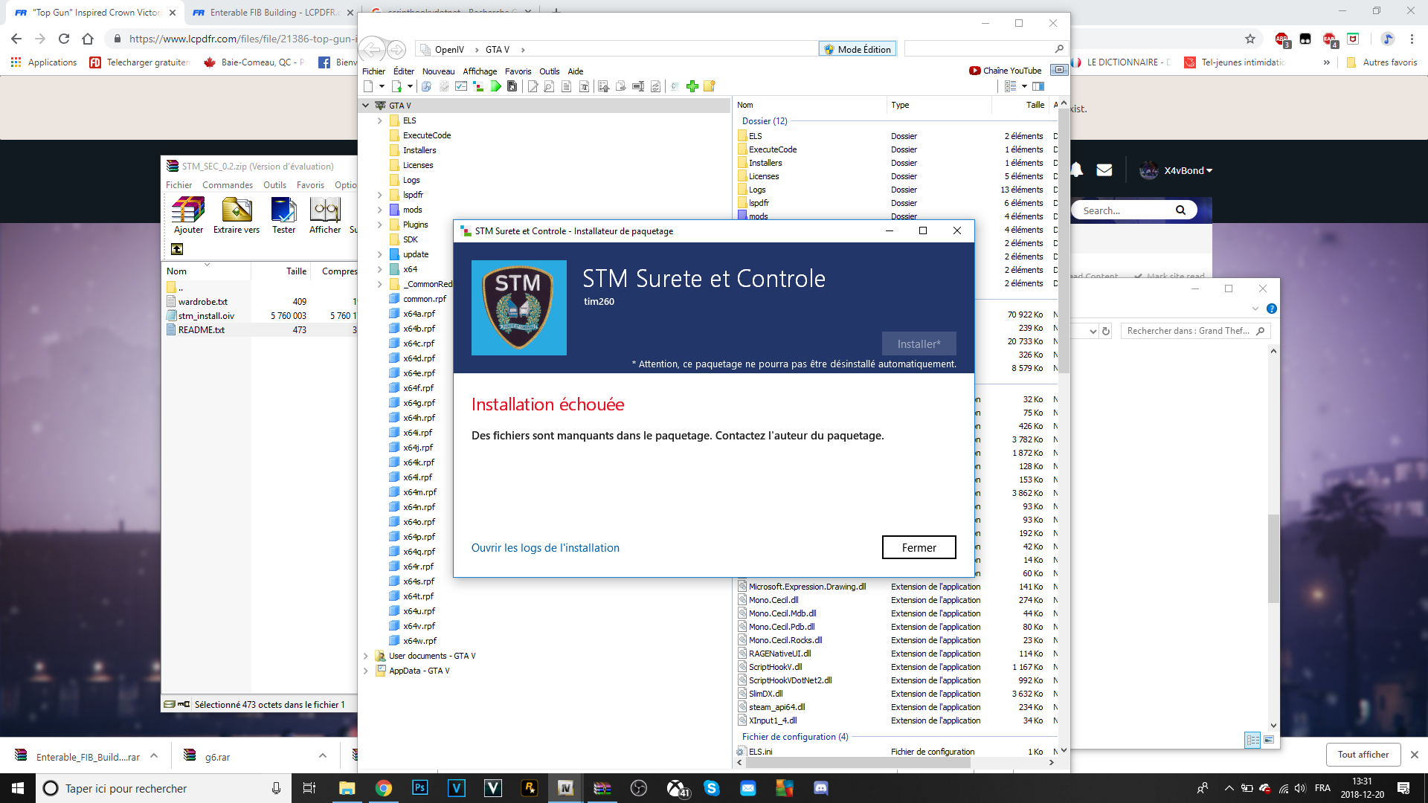Screen dimensions: 1428x803
Task: Open the Commandes menu in WinRAR
Action: pyautogui.click(x=227, y=185)
